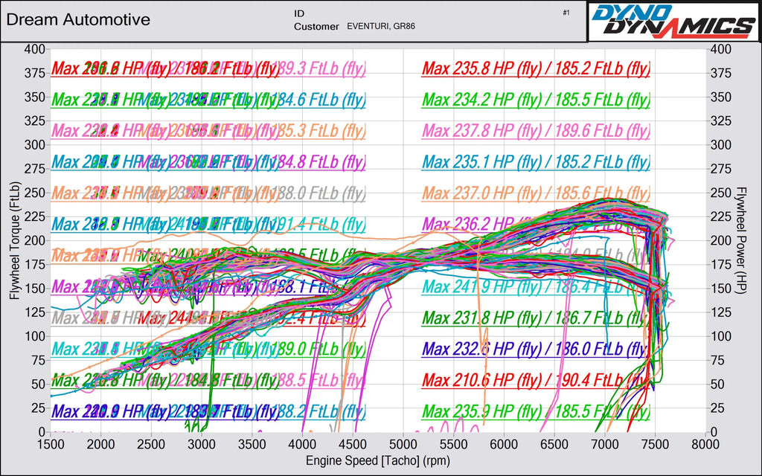Screen dimensions: 762x476
Task: Select the orange Max 237.0 HP legend entry
Action: point(536,193)
